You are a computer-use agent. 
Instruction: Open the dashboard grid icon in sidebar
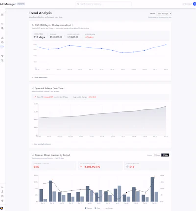[2, 15]
